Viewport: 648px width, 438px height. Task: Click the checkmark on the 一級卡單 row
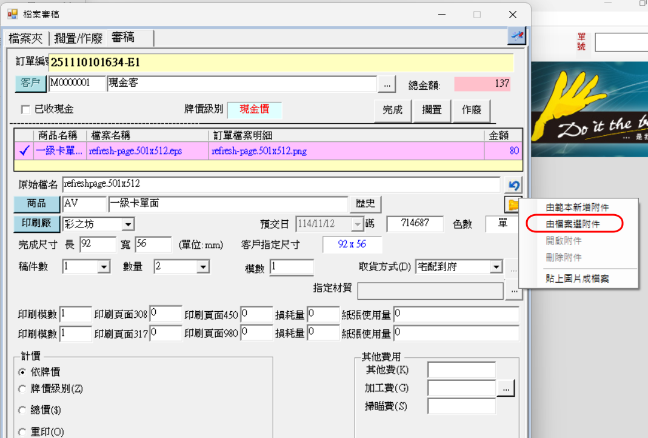click(x=24, y=151)
